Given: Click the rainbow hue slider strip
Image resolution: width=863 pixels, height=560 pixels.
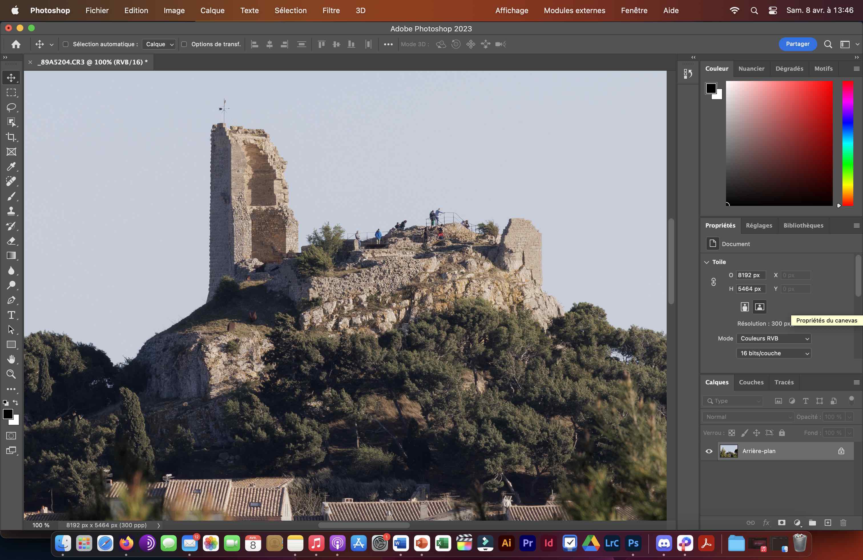Looking at the screenshot, I should coord(847,143).
